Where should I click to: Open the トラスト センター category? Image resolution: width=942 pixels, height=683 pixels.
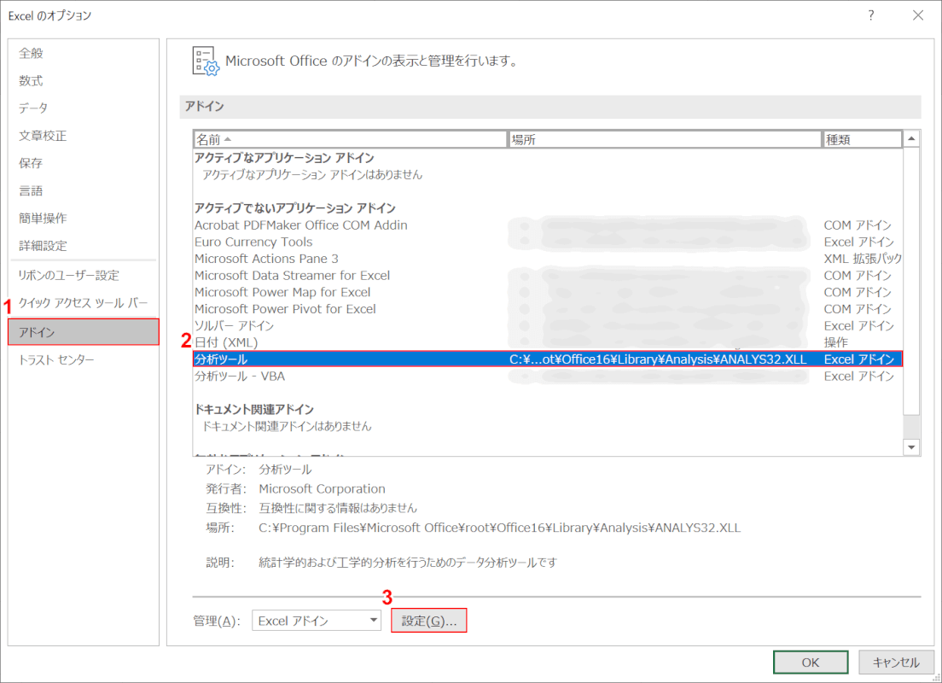pyautogui.click(x=56, y=359)
